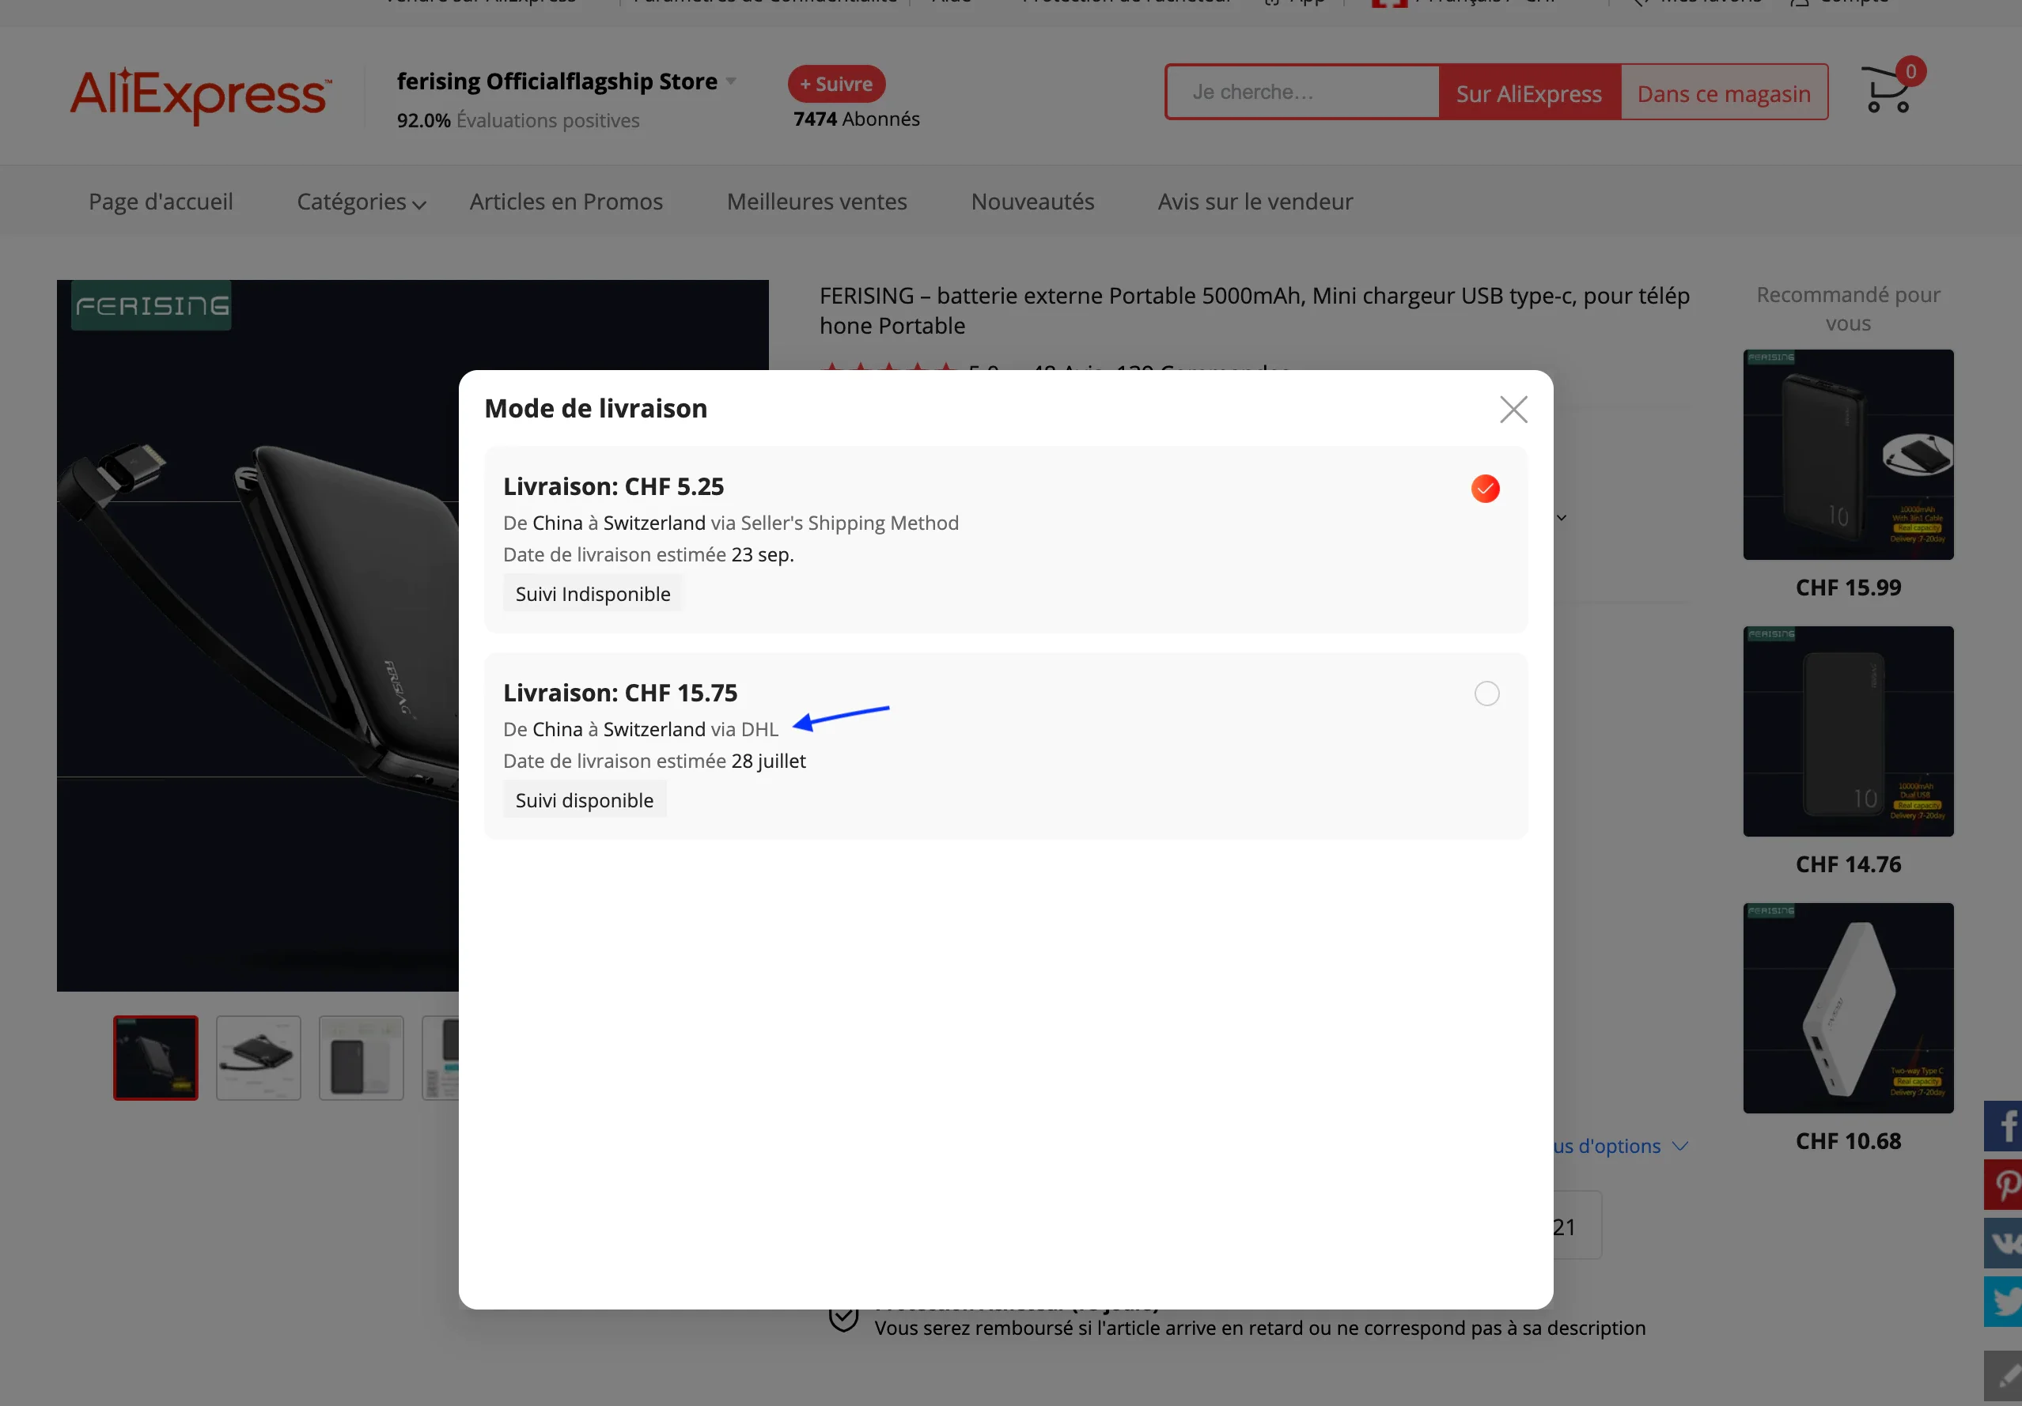
Task: Share on VK icon
Action: coord(2004,1242)
